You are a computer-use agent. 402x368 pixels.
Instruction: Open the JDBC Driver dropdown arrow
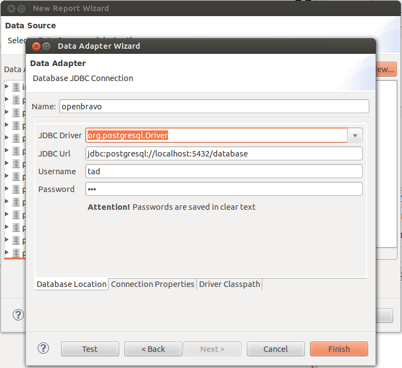click(355, 135)
